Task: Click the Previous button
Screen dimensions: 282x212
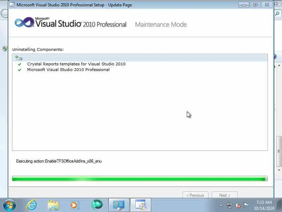Action: (x=195, y=195)
